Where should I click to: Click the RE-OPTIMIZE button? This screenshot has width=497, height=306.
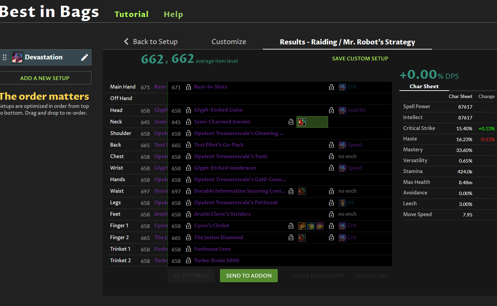pos(191,275)
